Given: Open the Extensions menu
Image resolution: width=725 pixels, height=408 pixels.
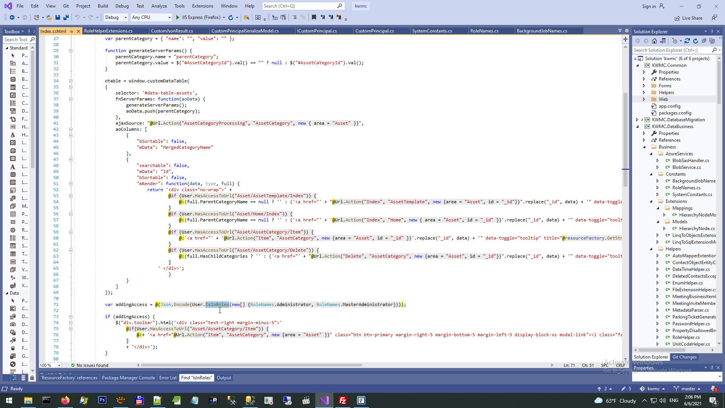Looking at the screenshot, I should coord(202,6).
